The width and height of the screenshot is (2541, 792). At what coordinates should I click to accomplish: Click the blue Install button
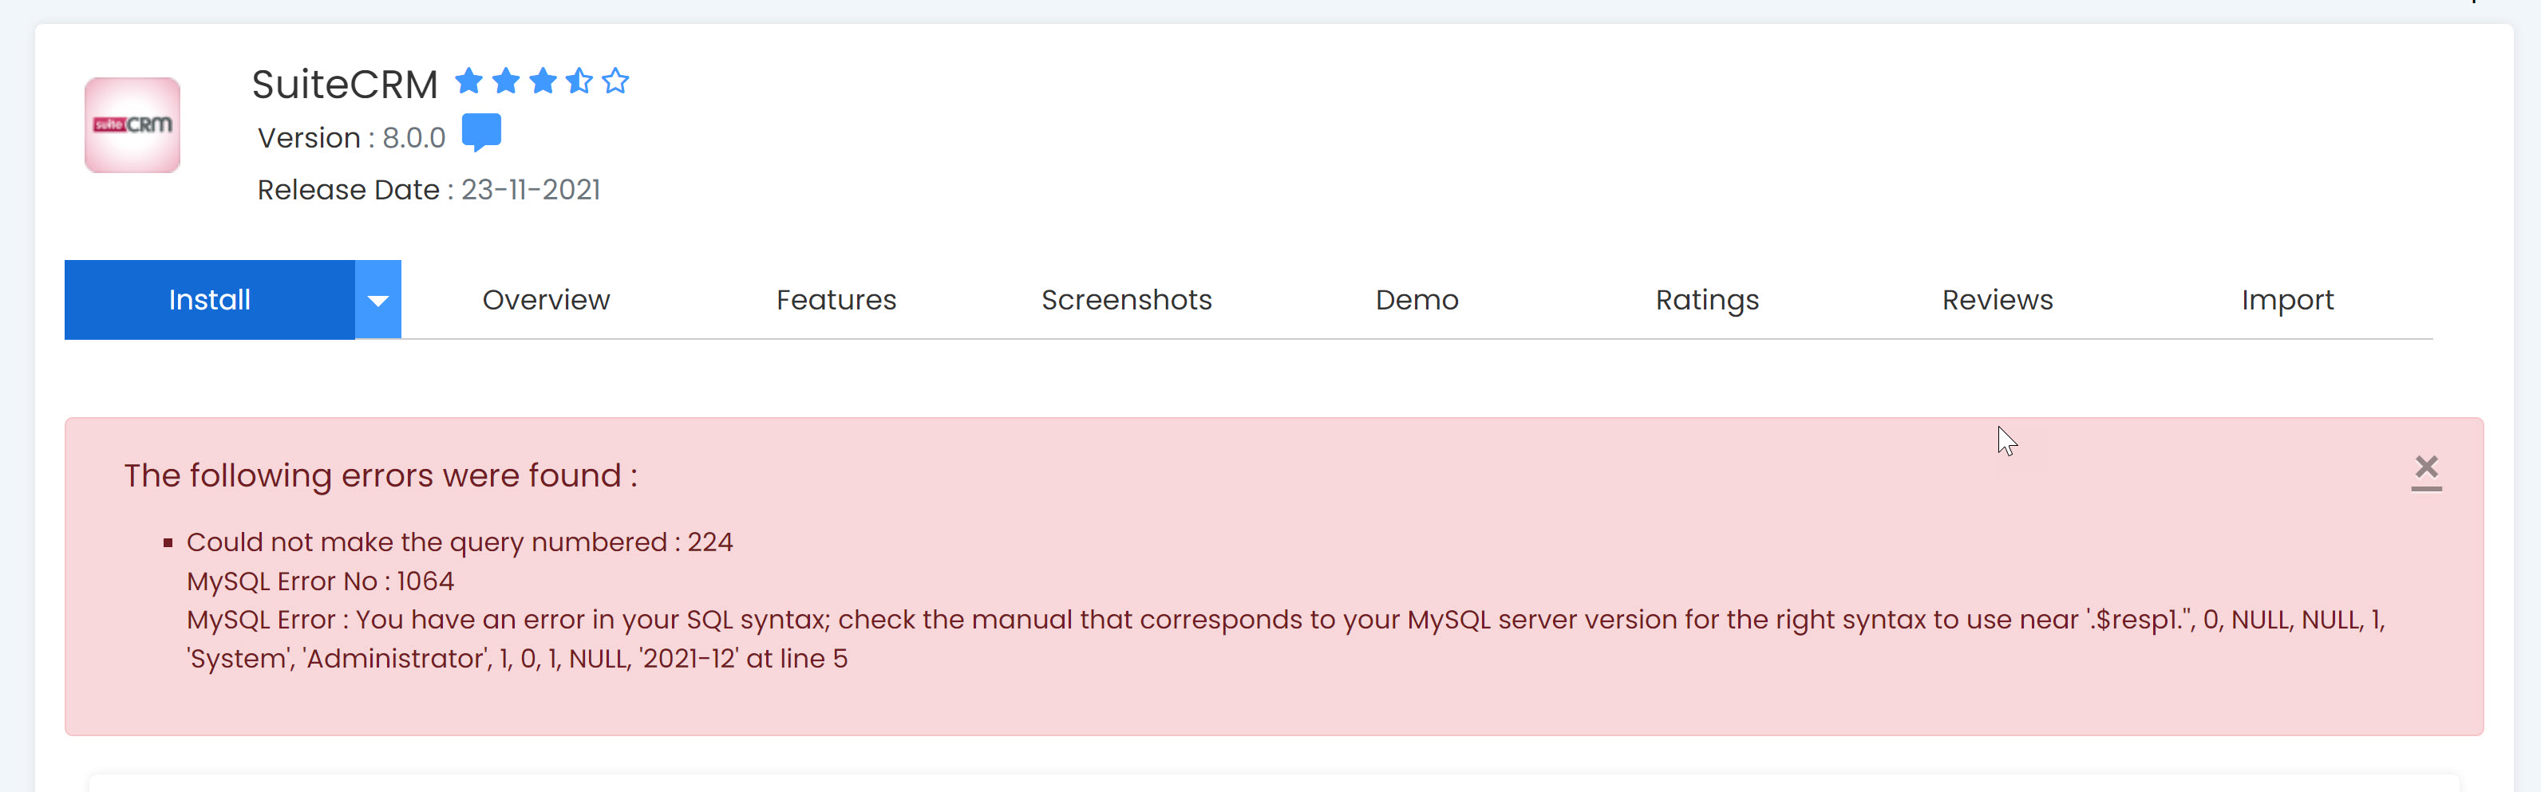pos(210,300)
